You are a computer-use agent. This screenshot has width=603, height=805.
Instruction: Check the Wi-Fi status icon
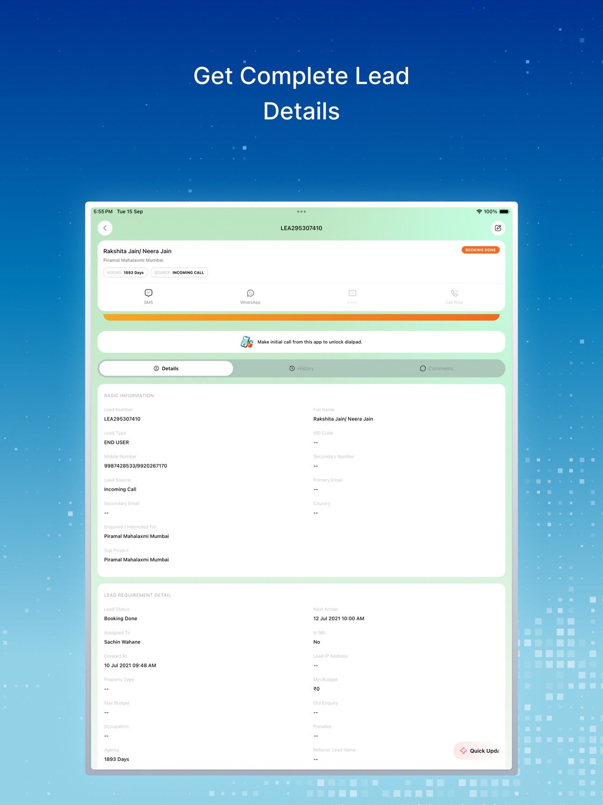(479, 212)
